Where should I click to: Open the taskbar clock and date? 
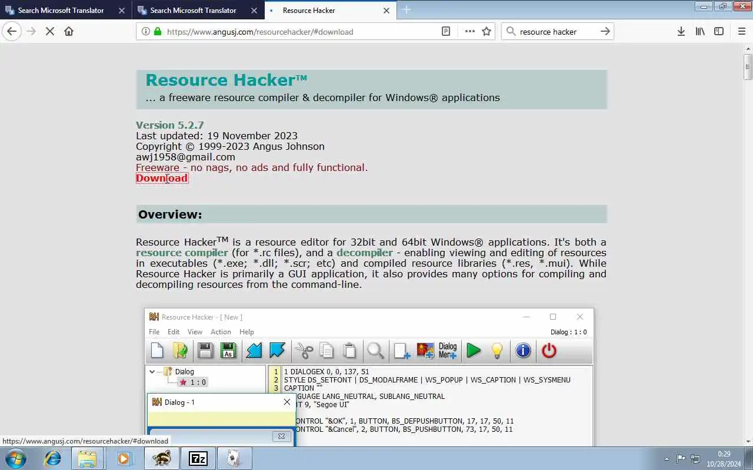[724, 458]
